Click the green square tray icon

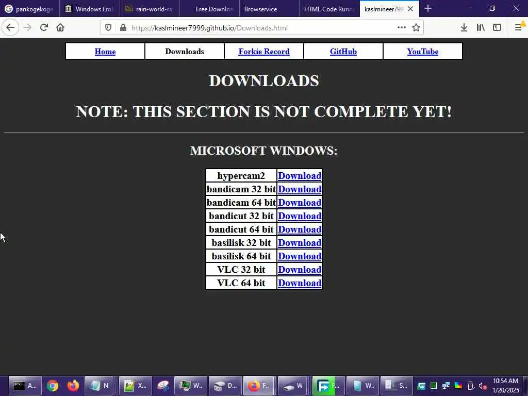coord(434,386)
